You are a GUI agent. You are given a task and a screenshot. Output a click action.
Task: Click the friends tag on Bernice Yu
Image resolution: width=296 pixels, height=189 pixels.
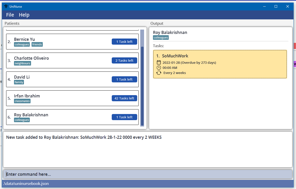(x=37, y=44)
